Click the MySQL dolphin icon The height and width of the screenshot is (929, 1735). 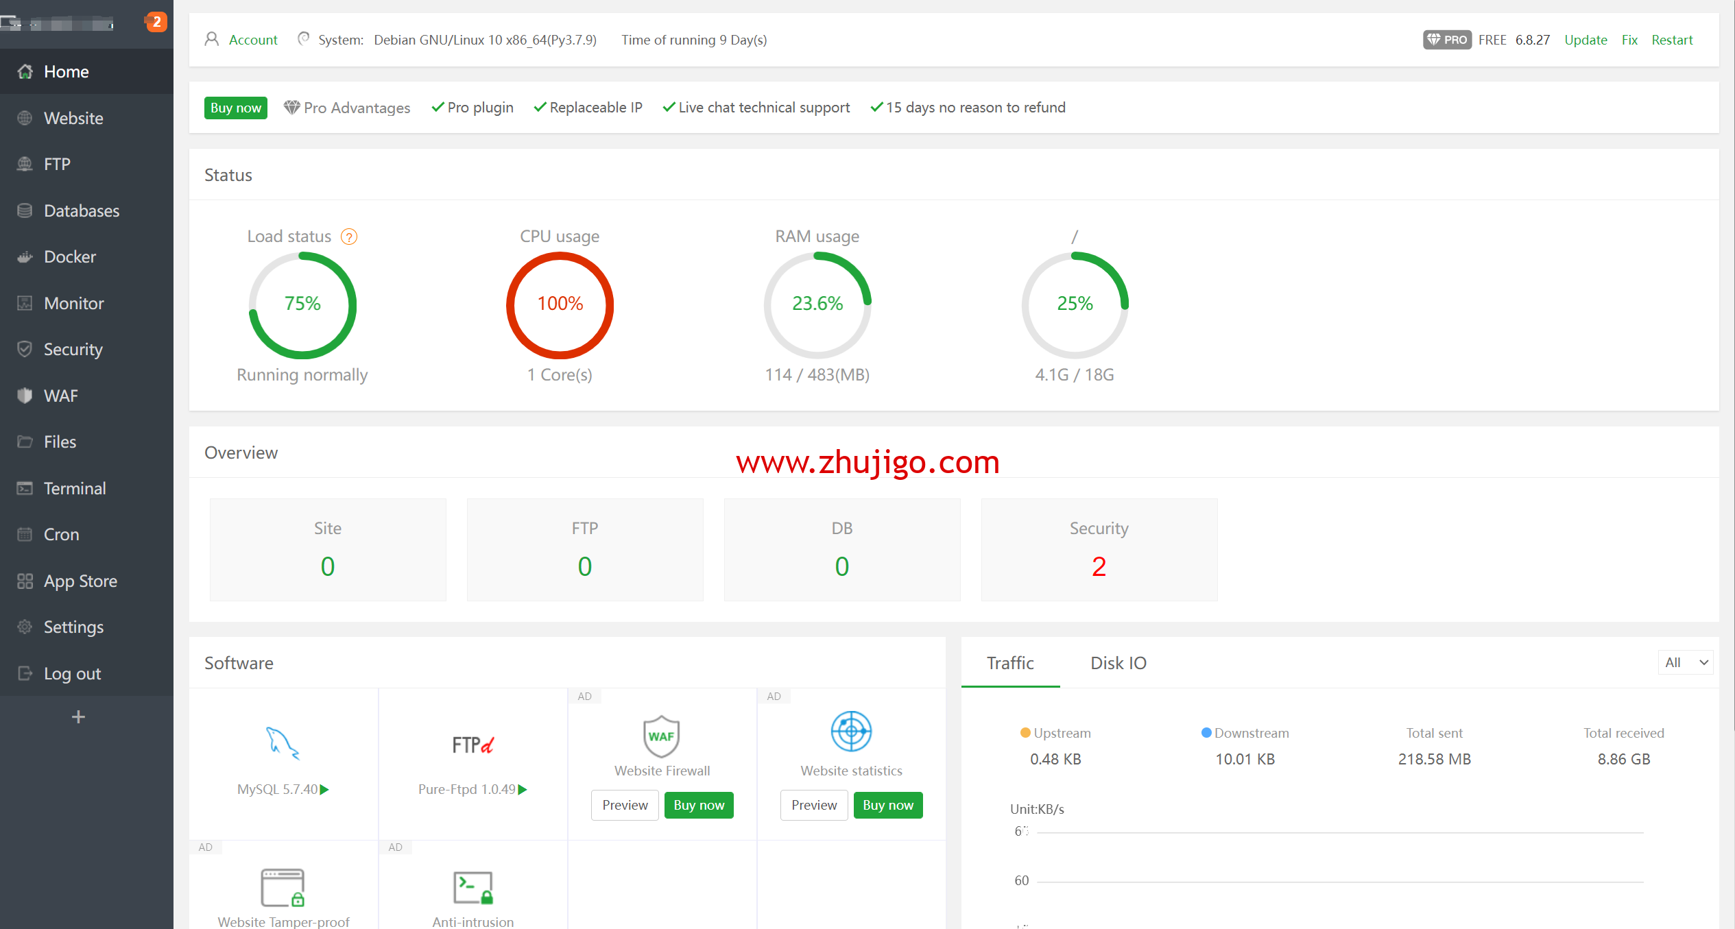[x=283, y=743]
